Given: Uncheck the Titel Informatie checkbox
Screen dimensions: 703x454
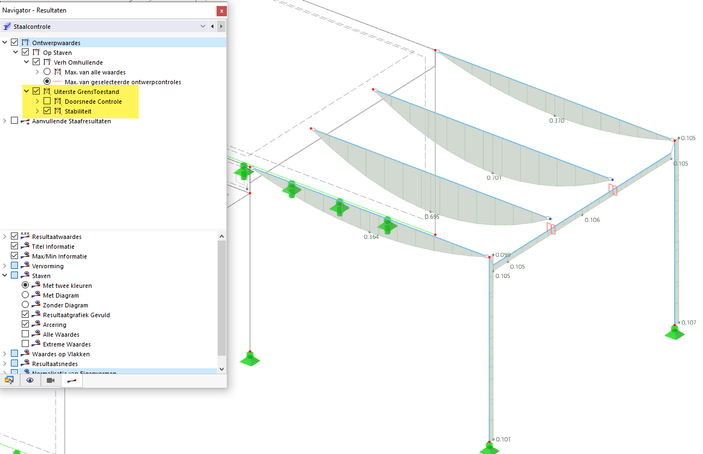Looking at the screenshot, I should 15,246.
